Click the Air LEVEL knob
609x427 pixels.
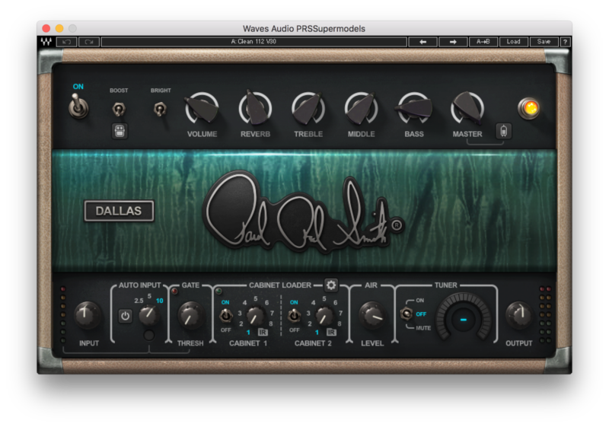coord(372,316)
